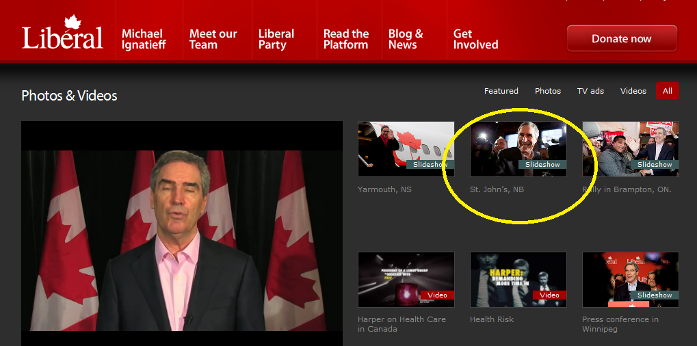This screenshot has width=697, height=346.
Task: Click Press conference in Winnipeg caption
Action: pos(620,324)
